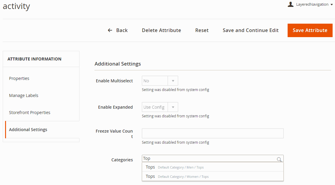Open the Enable Multiselect dropdown

click(160, 81)
